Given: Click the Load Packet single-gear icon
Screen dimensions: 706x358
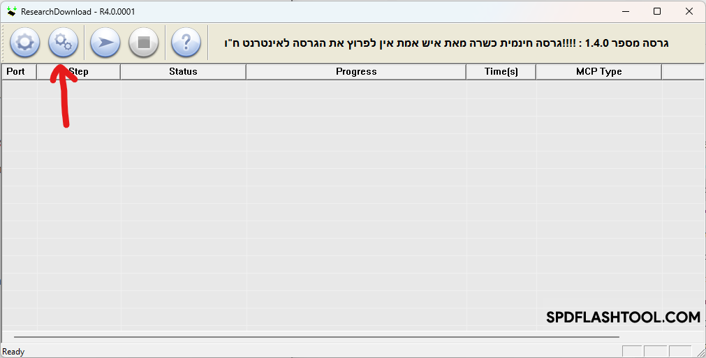Looking at the screenshot, I should tap(25, 43).
